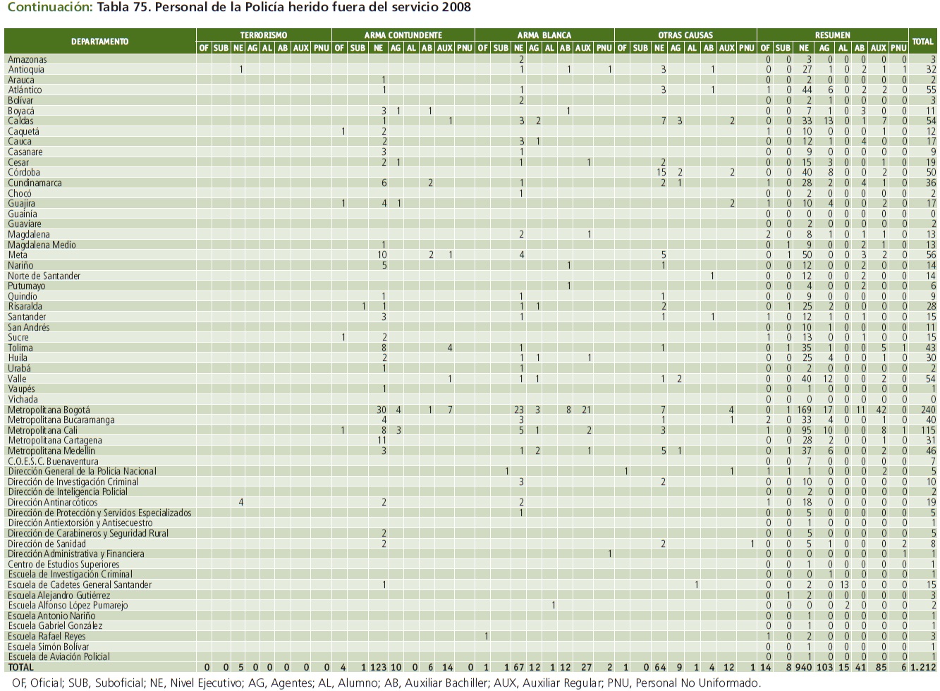This screenshot has height=691, width=940.
Task: Select the Amazonas row label
Action: (x=27, y=60)
